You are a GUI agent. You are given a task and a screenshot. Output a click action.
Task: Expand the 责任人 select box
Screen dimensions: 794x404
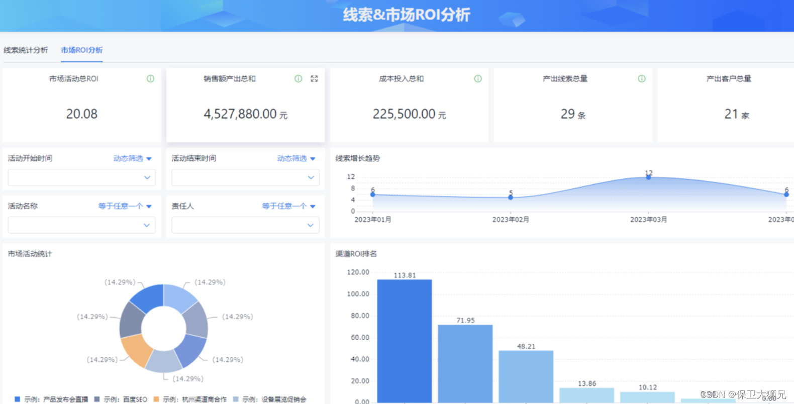245,225
